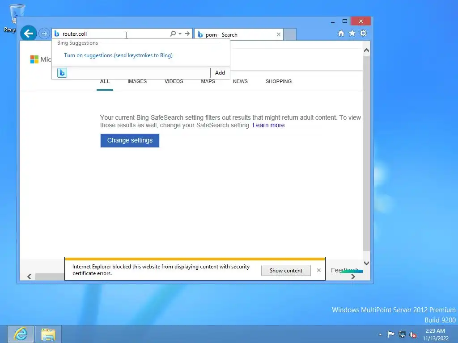Open a new blank tab

coord(290,34)
